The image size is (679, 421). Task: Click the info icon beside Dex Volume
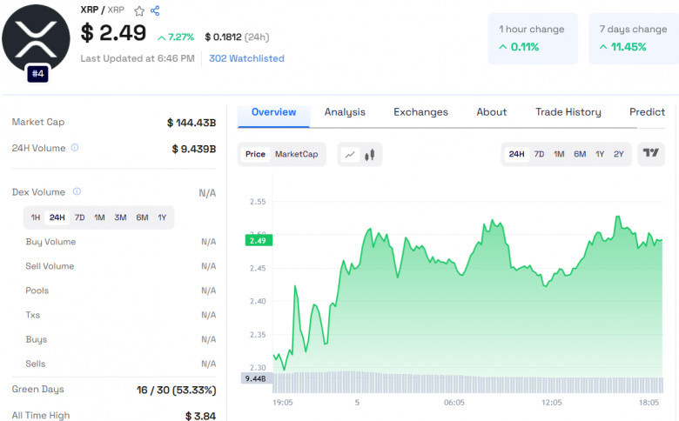[77, 191]
